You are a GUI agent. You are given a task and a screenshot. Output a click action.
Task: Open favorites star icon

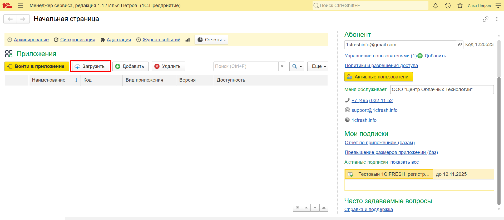tap(460, 6)
